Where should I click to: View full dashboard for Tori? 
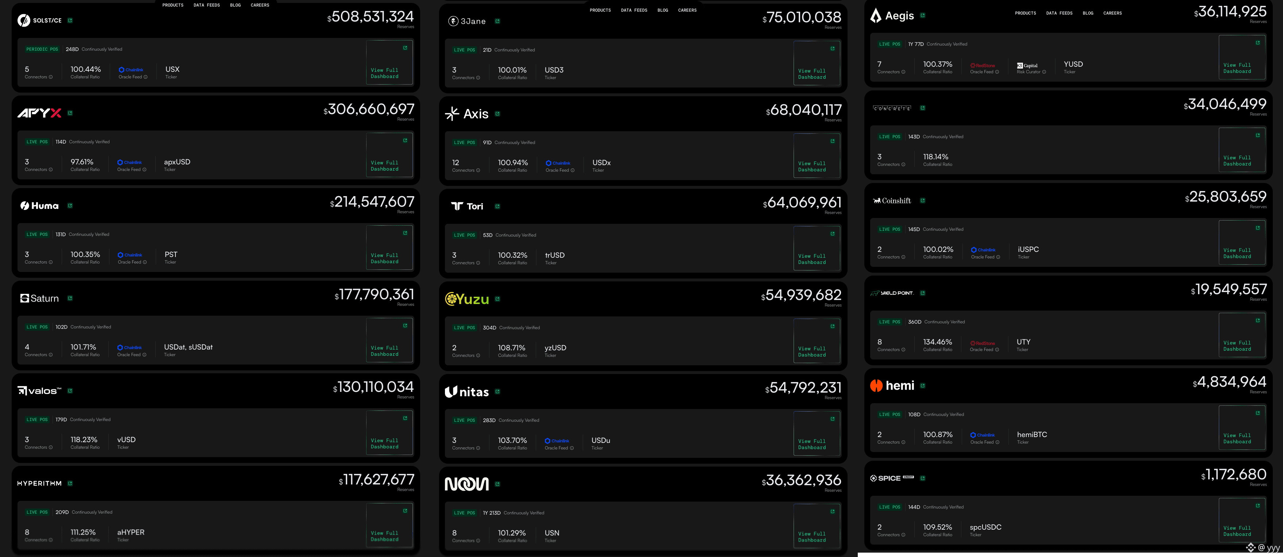click(x=816, y=248)
